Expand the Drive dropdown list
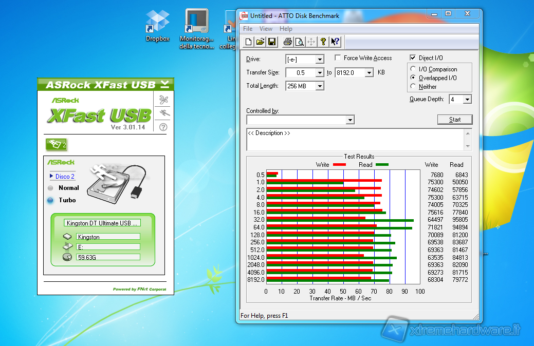 pos(320,60)
